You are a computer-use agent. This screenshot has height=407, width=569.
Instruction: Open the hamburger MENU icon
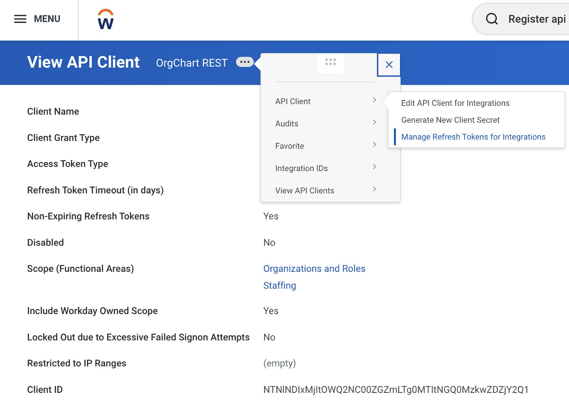(x=20, y=19)
